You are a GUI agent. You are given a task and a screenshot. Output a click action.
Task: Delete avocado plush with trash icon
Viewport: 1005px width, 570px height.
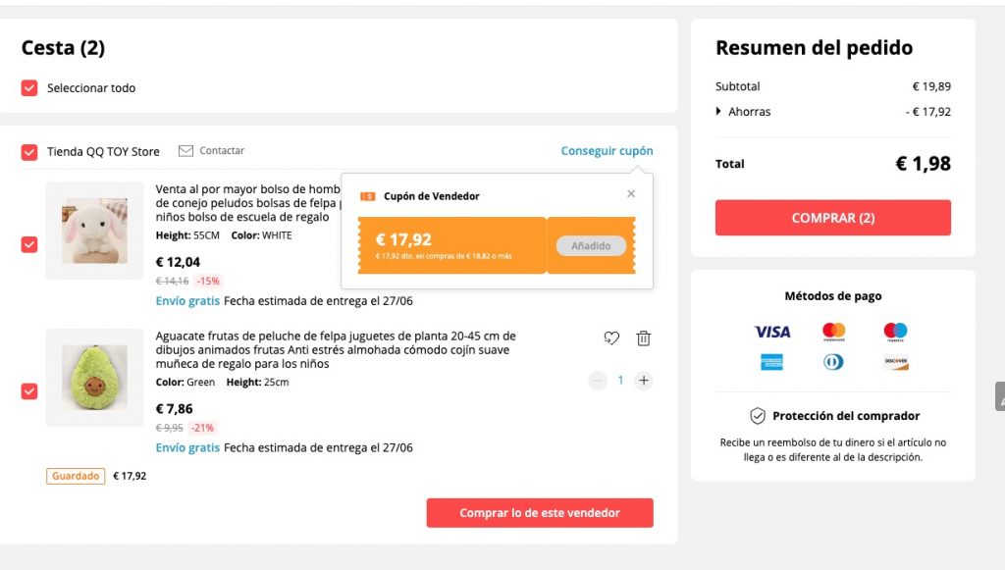point(644,338)
